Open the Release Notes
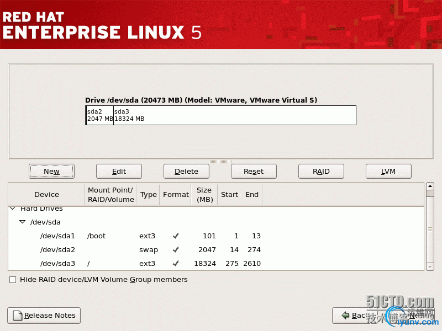 [44, 316]
